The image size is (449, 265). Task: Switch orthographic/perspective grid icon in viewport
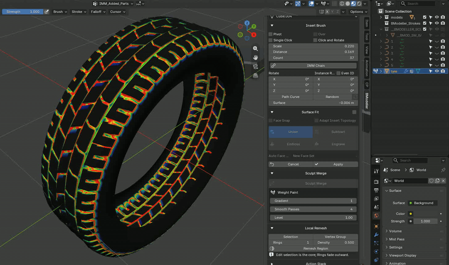pyautogui.click(x=255, y=75)
